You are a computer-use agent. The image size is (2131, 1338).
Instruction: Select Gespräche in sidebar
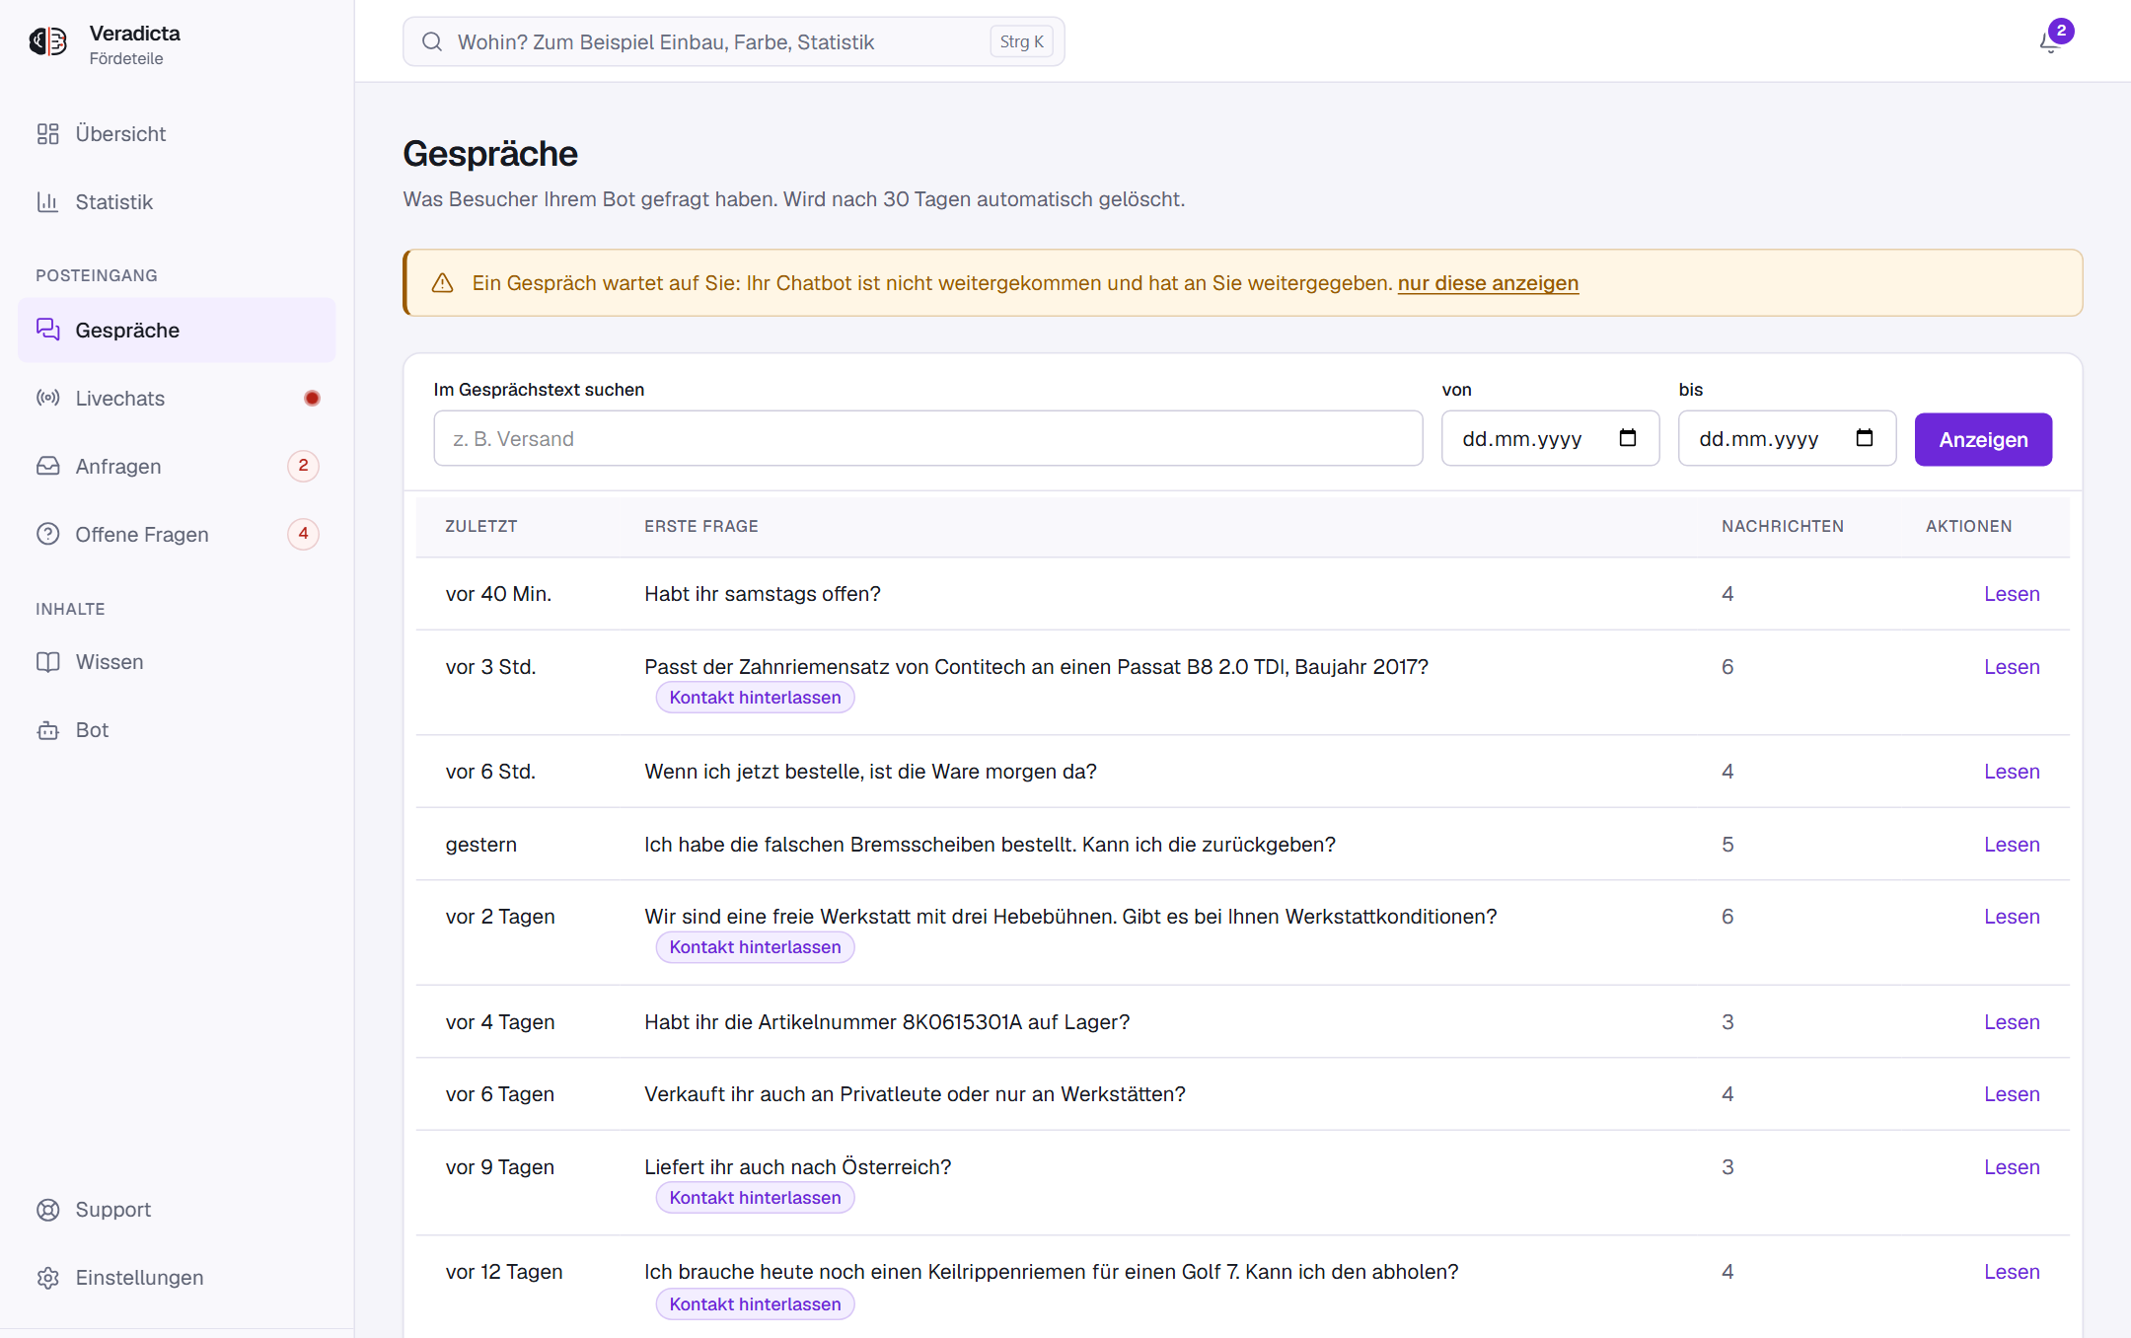point(177,331)
